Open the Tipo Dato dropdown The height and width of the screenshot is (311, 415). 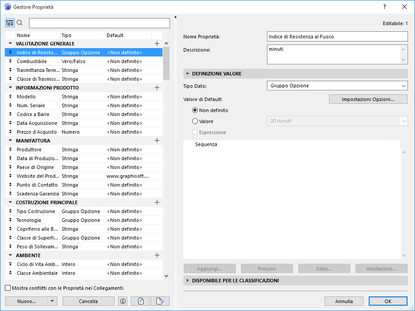tap(337, 86)
